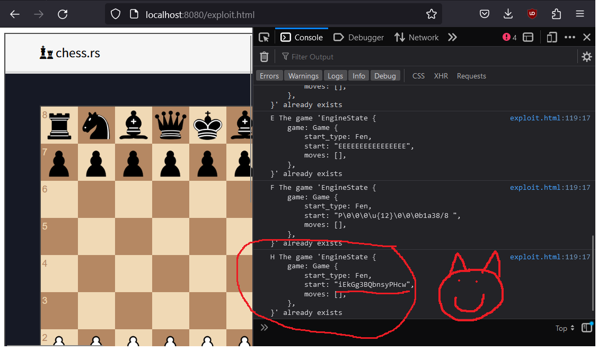The width and height of the screenshot is (598, 351).
Task: Reload the exploit.html page
Action: click(63, 14)
